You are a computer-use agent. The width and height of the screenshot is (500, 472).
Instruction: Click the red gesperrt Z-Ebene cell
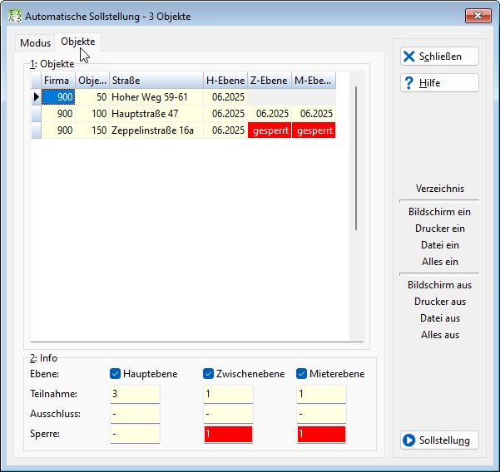click(x=270, y=130)
